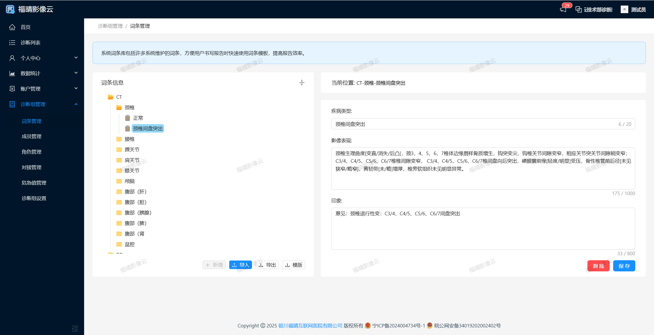Expand the 数据统计 menu chevron
654x335 pixels.
(76, 73)
